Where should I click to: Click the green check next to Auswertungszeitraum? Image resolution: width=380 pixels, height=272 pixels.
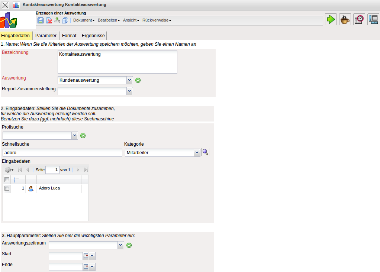(129, 245)
